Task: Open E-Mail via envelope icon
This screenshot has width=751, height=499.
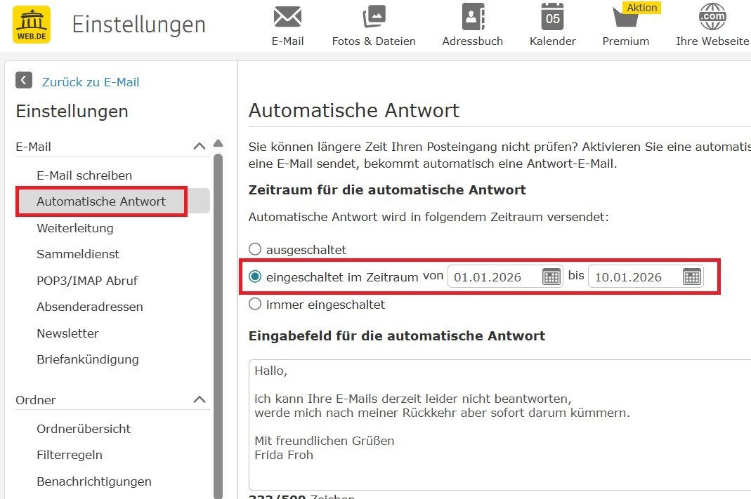Action: (x=287, y=16)
